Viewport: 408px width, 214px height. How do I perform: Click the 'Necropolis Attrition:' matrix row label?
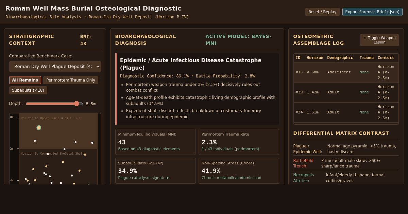coord(304,178)
